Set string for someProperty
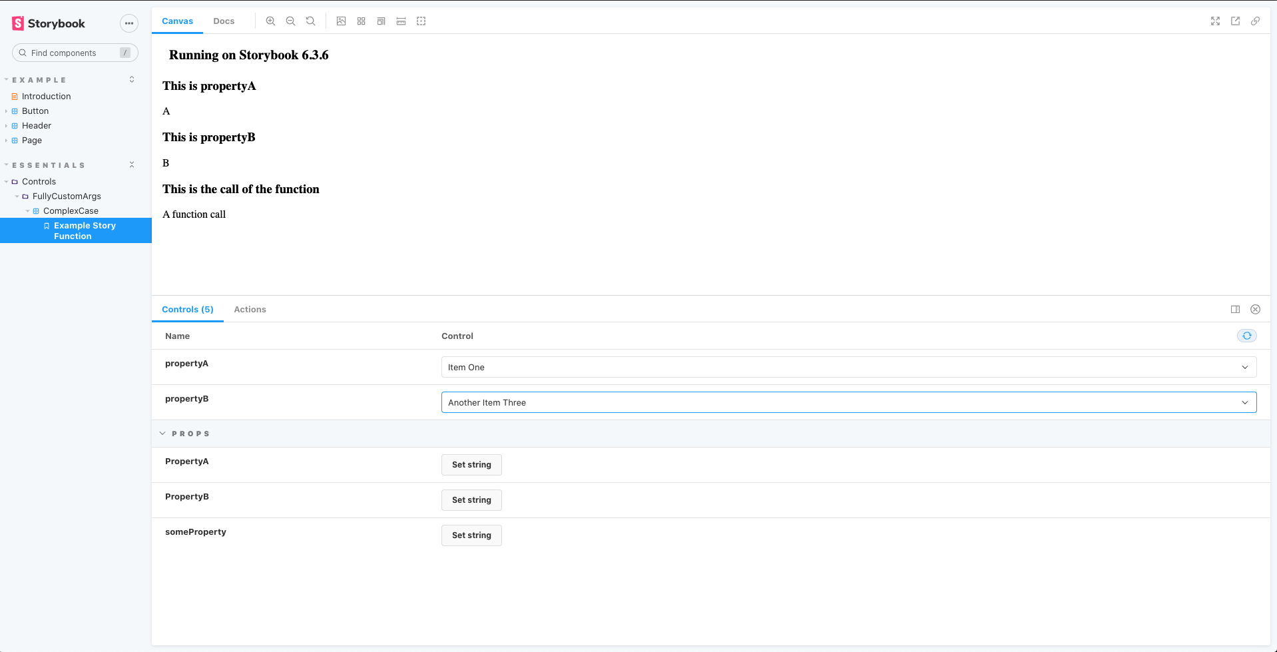Image resolution: width=1277 pixels, height=652 pixels. [x=471, y=535]
